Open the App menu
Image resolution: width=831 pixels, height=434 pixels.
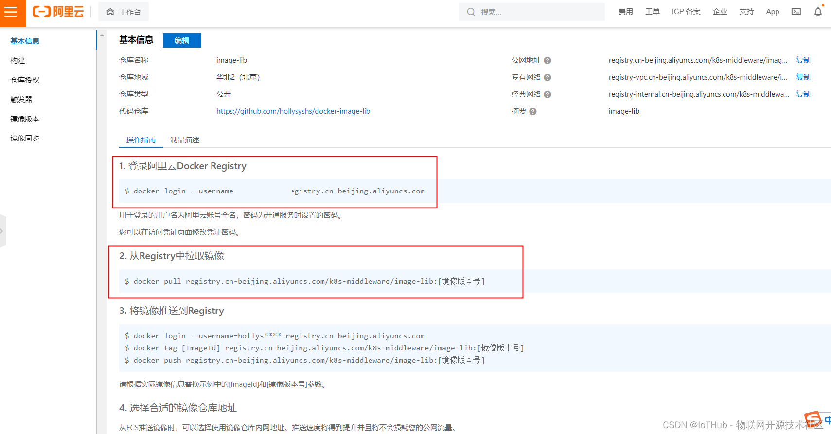click(x=773, y=12)
